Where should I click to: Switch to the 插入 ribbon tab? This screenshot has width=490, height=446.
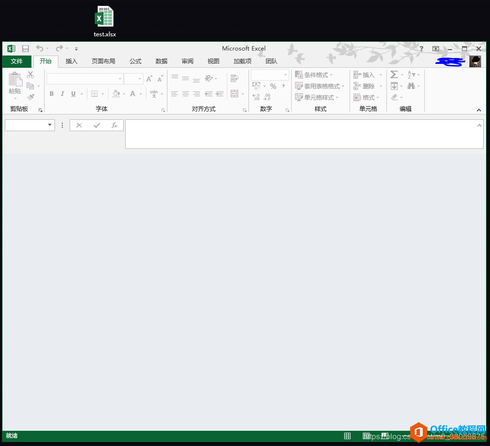tap(71, 61)
